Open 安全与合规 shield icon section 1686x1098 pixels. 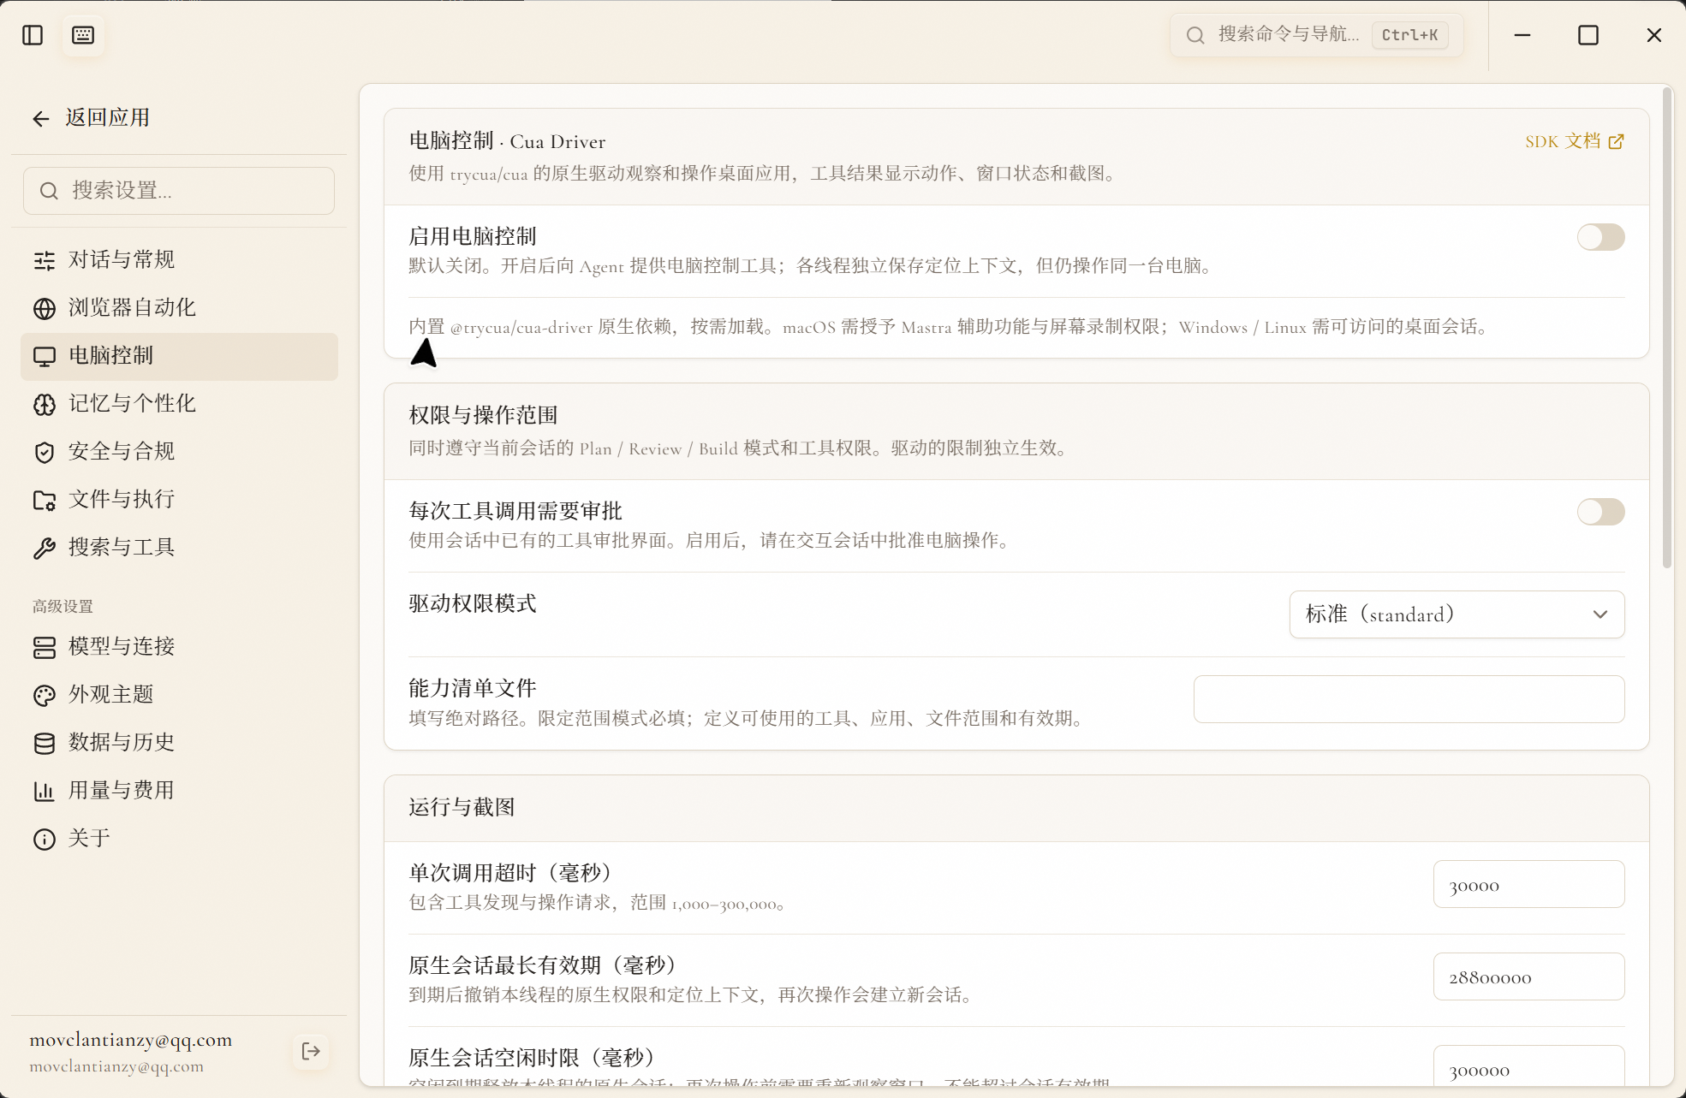pyautogui.click(x=45, y=452)
